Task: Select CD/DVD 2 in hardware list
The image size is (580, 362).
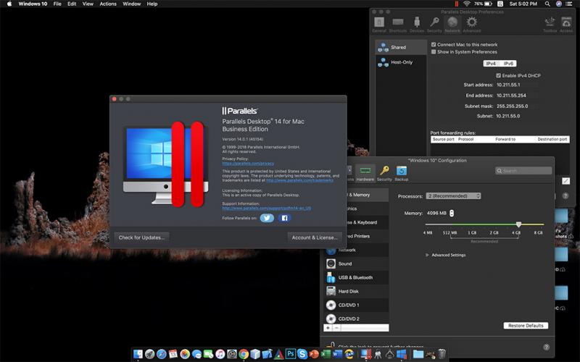Action: pyautogui.click(x=357, y=319)
